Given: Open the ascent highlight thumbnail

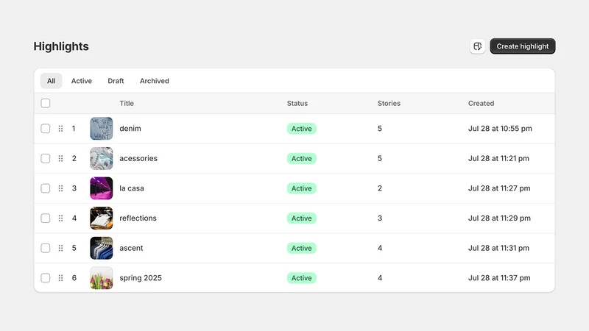Looking at the screenshot, I should [102, 248].
